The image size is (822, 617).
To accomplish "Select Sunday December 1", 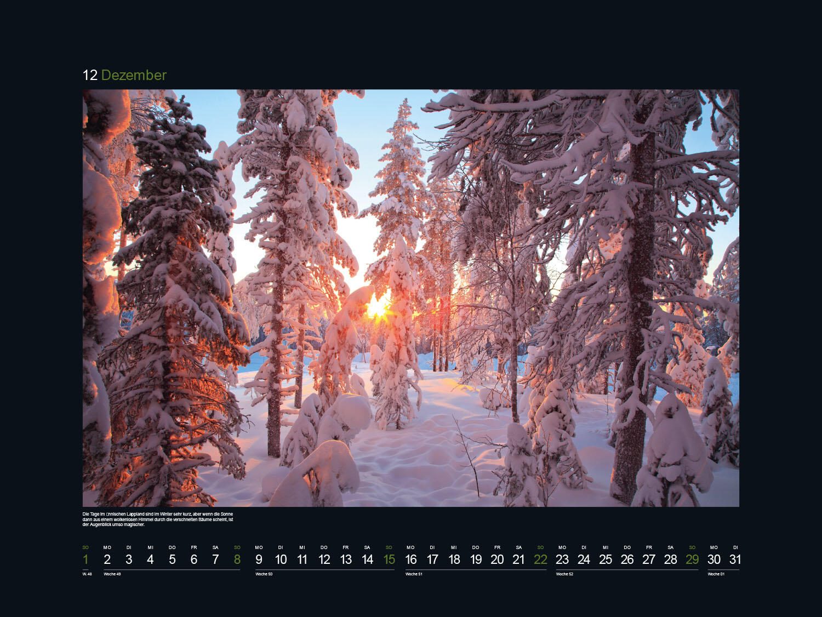I will coord(85,559).
